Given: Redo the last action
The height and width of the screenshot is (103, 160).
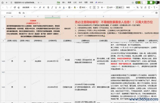Looking at the screenshot, I should click(x=11, y=7).
